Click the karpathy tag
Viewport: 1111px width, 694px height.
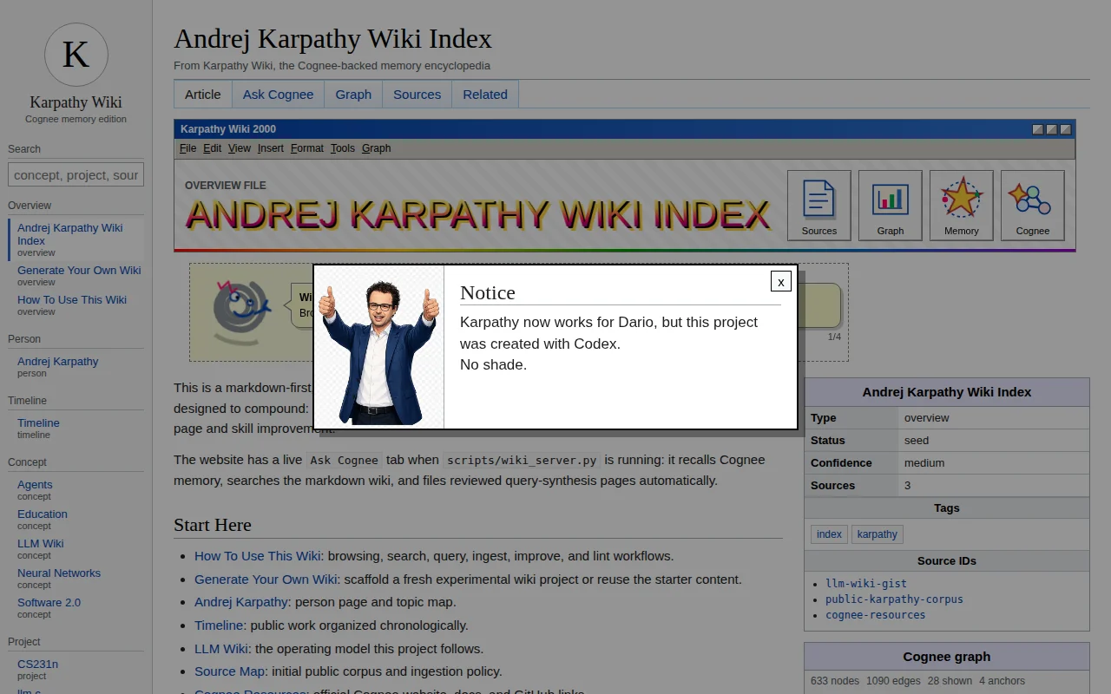pyautogui.click(x=878, y=534)
